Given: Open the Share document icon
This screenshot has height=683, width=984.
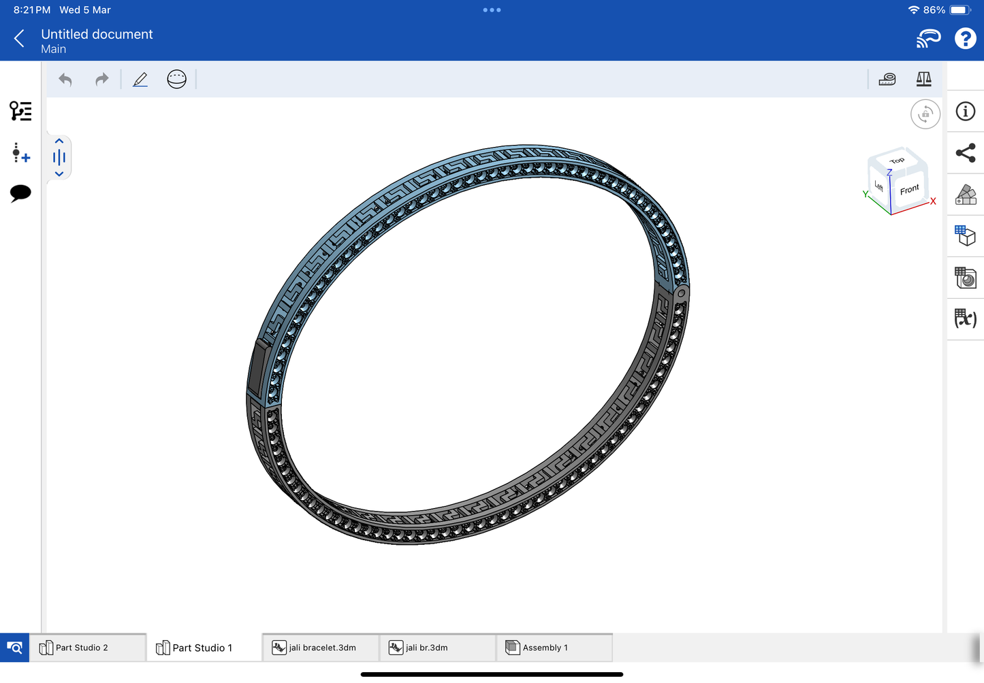Looking at the screenshot, I should 965,153.
